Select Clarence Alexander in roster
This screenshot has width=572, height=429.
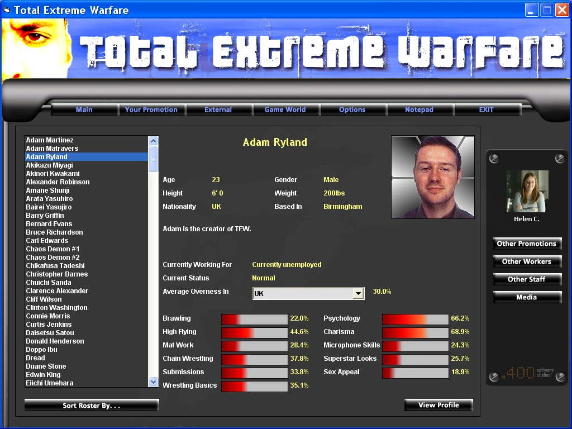87,291
